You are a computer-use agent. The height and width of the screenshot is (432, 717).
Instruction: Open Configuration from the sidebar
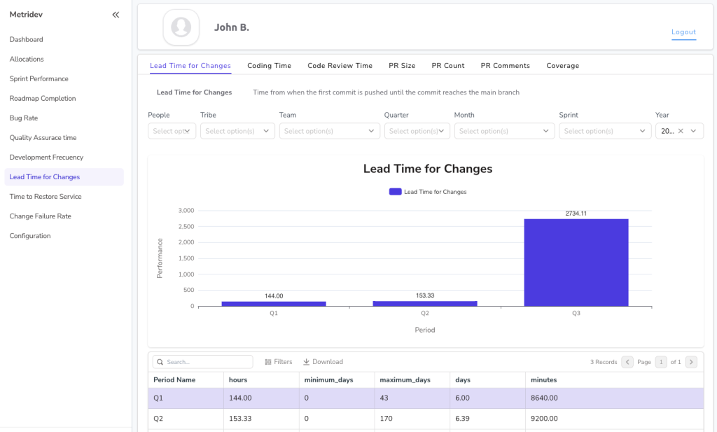click(x=29, y=235)
